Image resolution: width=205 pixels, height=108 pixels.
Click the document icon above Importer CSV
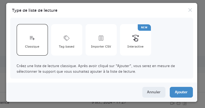[x=101, y=38]
